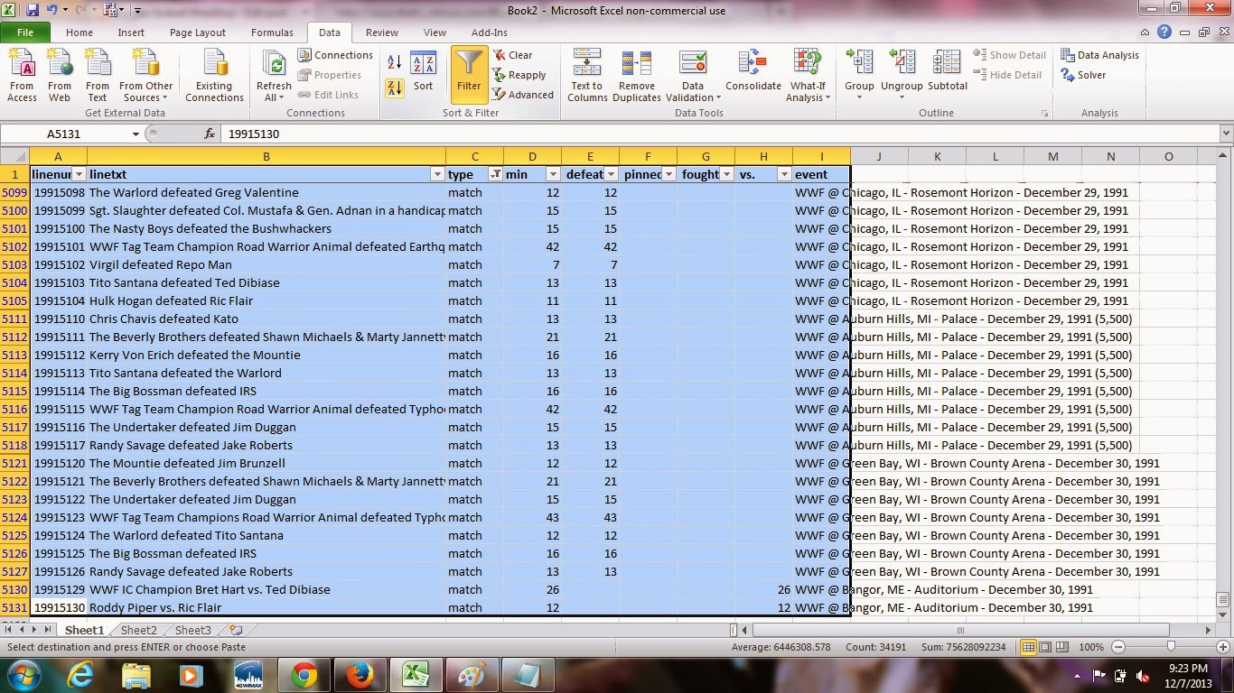Clear the current filter
The image size is (1234, 693).
tap(513, 55)
